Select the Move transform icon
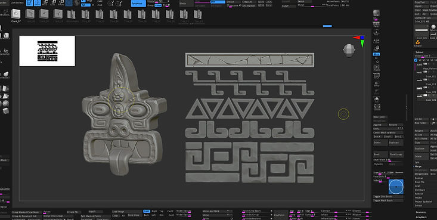The width and height of the screenshot is (437, 220). point(45,3)
